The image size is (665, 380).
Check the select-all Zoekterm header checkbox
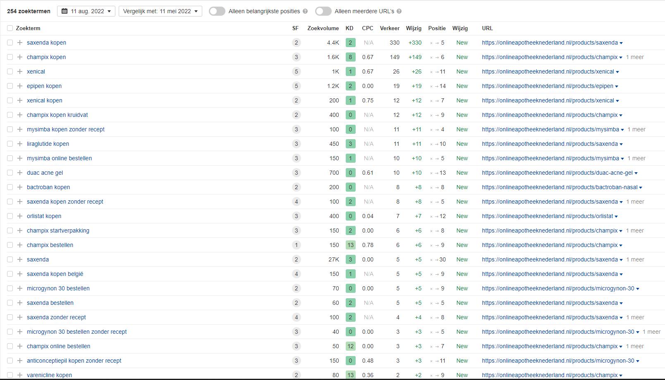click(10, 28)
